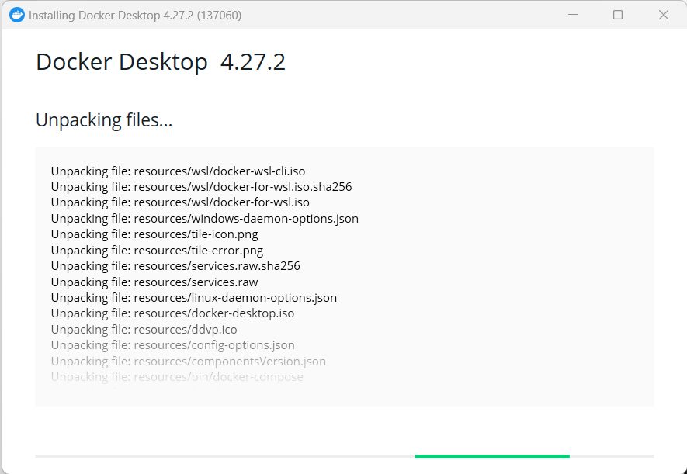The height and width of the screenshot is (474, 687).
Task: Select the services.raw.sha256 log line
Action: coord(175,266)
